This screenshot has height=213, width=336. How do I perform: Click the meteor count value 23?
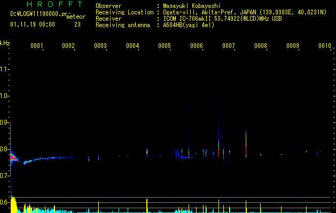coord(77,24)
